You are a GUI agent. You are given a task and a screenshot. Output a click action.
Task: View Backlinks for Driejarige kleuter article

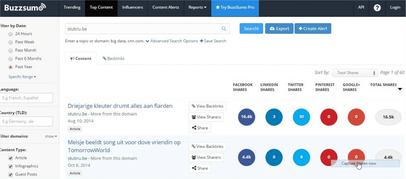[x=208, y=106]
